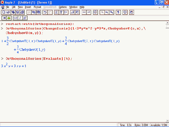This screenshot has height=127, width=169.
Task: Click the Maple worksheet icon left of File
Action: pyautogui.click(x=3, y=7)
